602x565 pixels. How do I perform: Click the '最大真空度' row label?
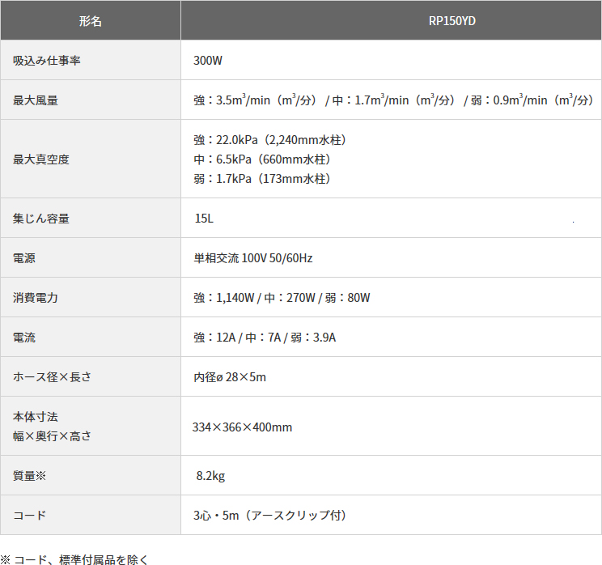tap(41, 159)
